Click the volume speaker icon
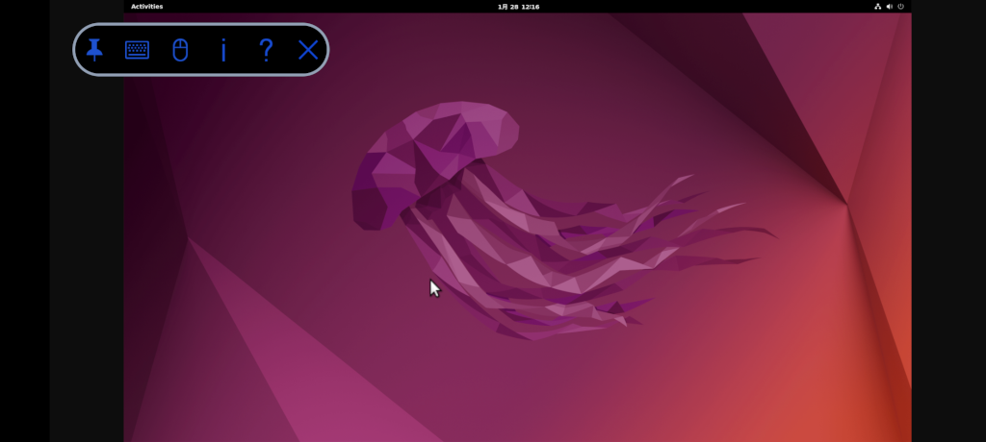The height and width of the screenshot is (442, 986). (x=889, y=7)
